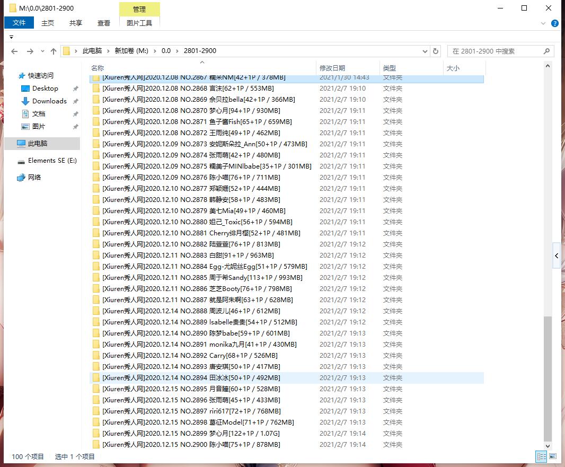Open the Help question mark icon
Viewport: 565px width, 467px height.
click(x=555, y=23)
